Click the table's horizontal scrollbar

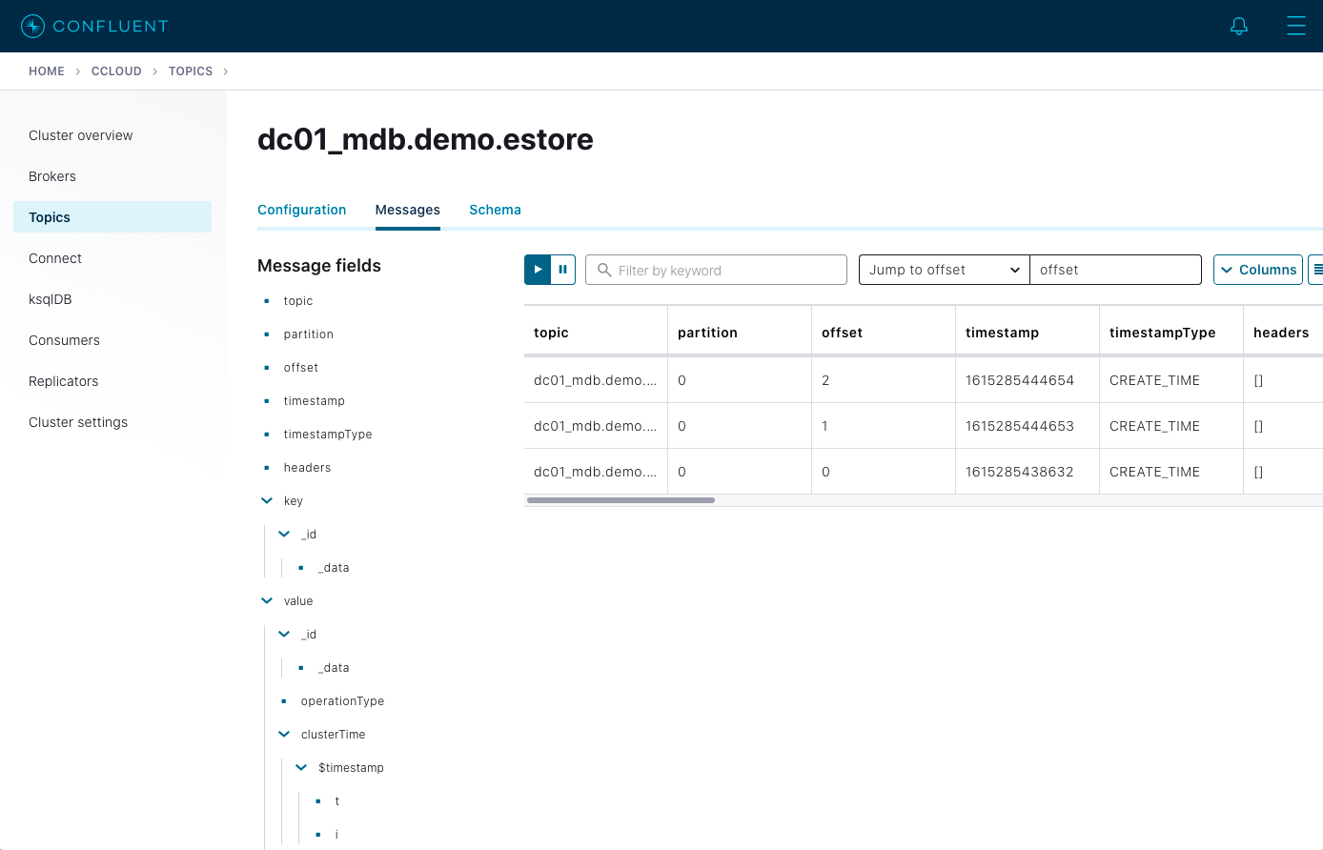point(621,499)
